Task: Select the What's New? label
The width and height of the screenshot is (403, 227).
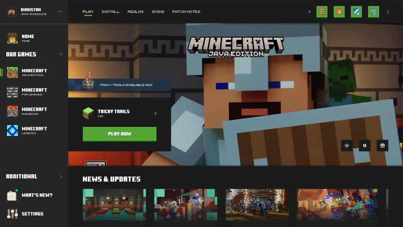Action: click(x=37, y=195)
